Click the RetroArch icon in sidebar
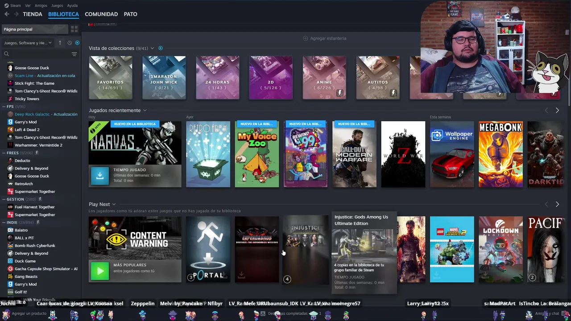571x321 pixels. pyautogui.click(x=11, y=184)
